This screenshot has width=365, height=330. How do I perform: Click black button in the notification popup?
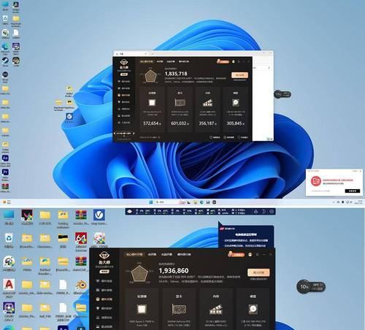coord(352,191)
